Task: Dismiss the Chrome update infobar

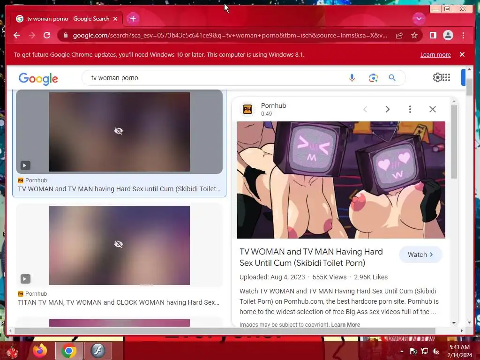Action: (x=462, y=54)
